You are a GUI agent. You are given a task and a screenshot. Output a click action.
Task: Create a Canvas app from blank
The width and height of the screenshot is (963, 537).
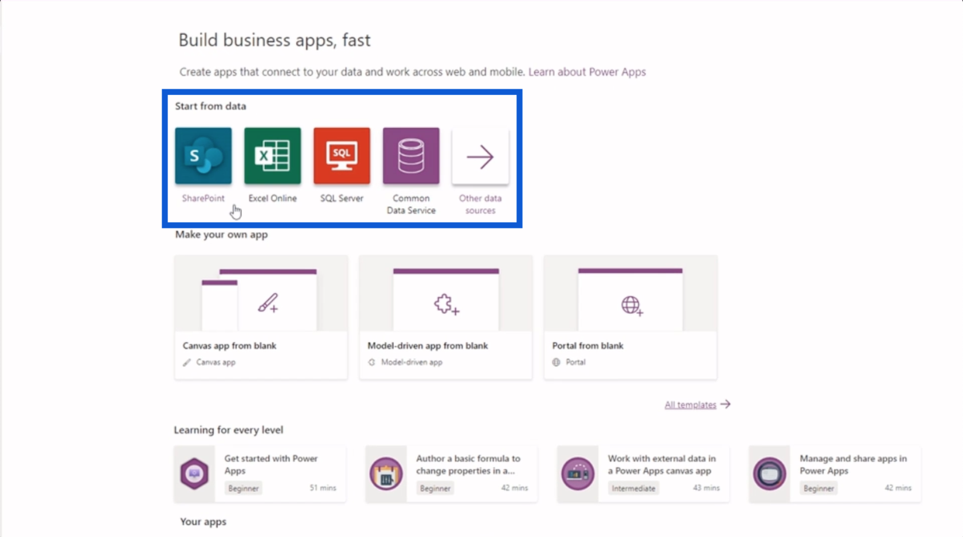tap(261, 317)
